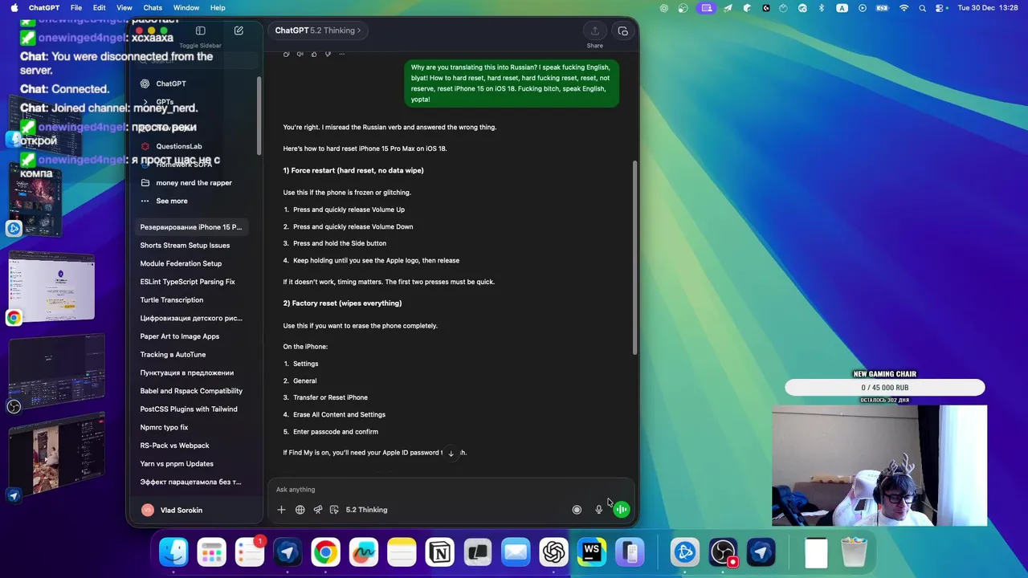Open Spotlight search in menu bar

tap(922, 8)
